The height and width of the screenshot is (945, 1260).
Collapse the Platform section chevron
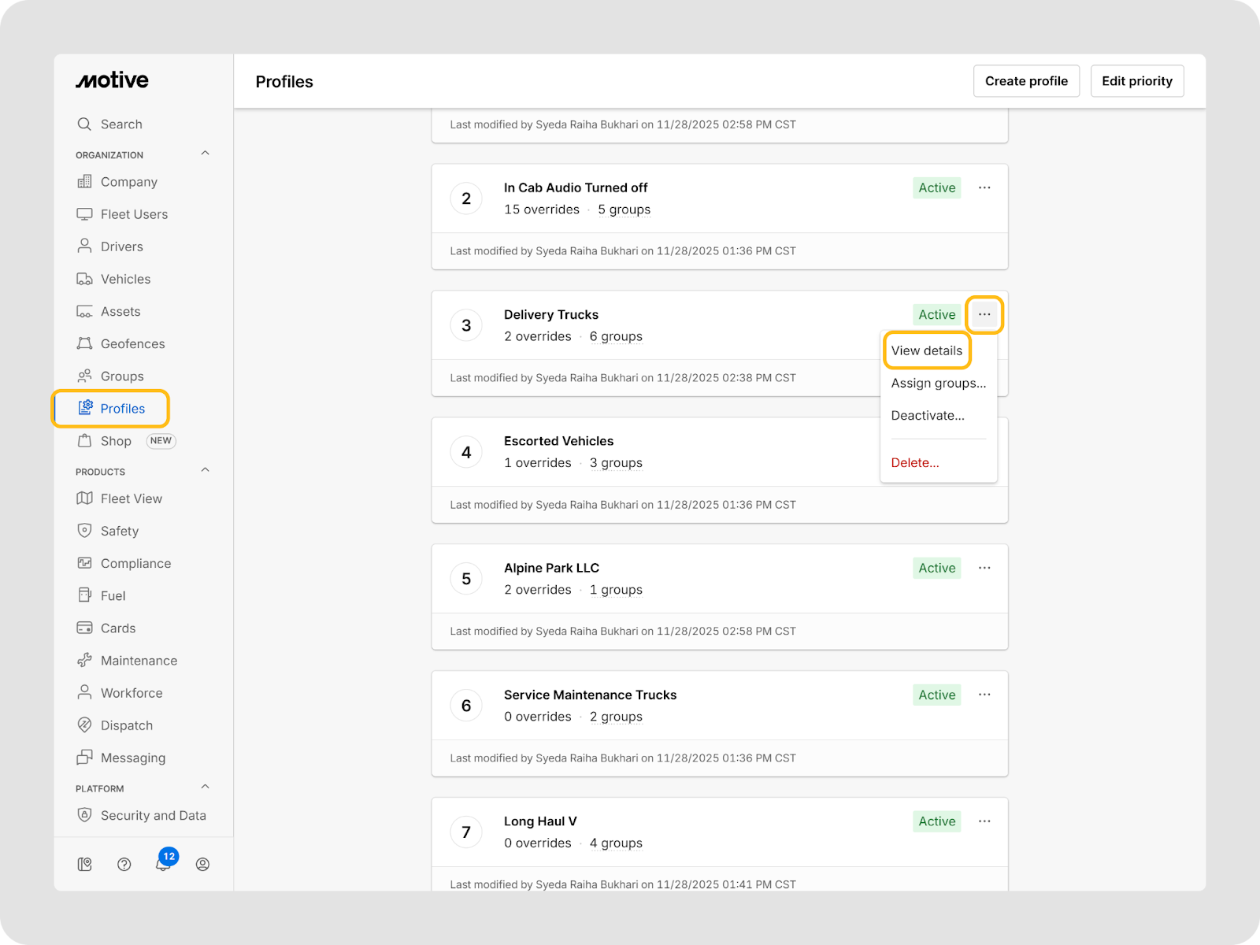pyautogui.click(x=206, y=787)
